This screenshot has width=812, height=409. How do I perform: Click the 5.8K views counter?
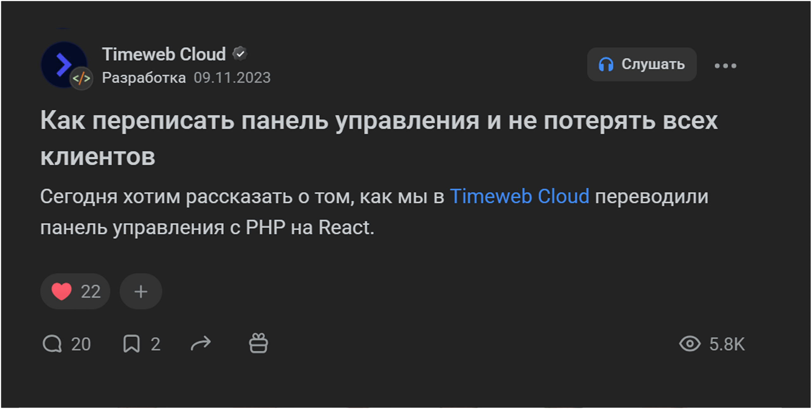(727, 344)
